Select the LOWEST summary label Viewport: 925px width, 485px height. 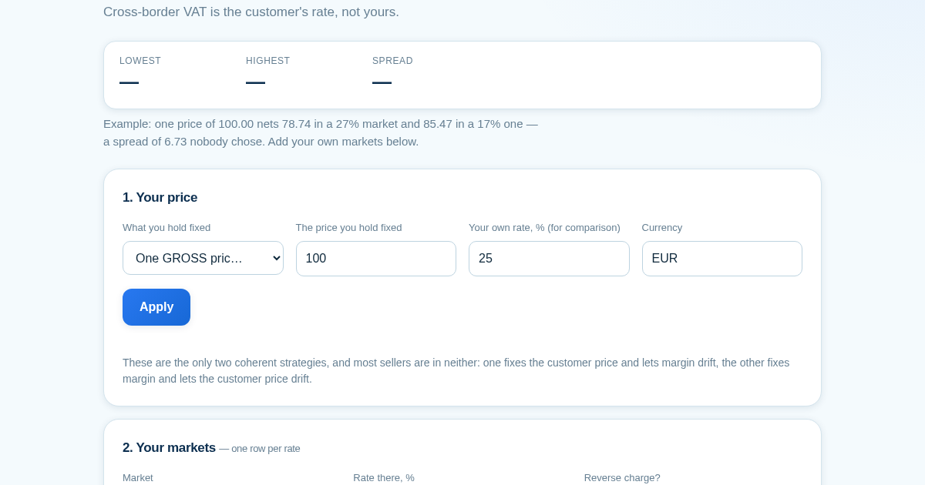pyautogui.click(x=140, y=61)
